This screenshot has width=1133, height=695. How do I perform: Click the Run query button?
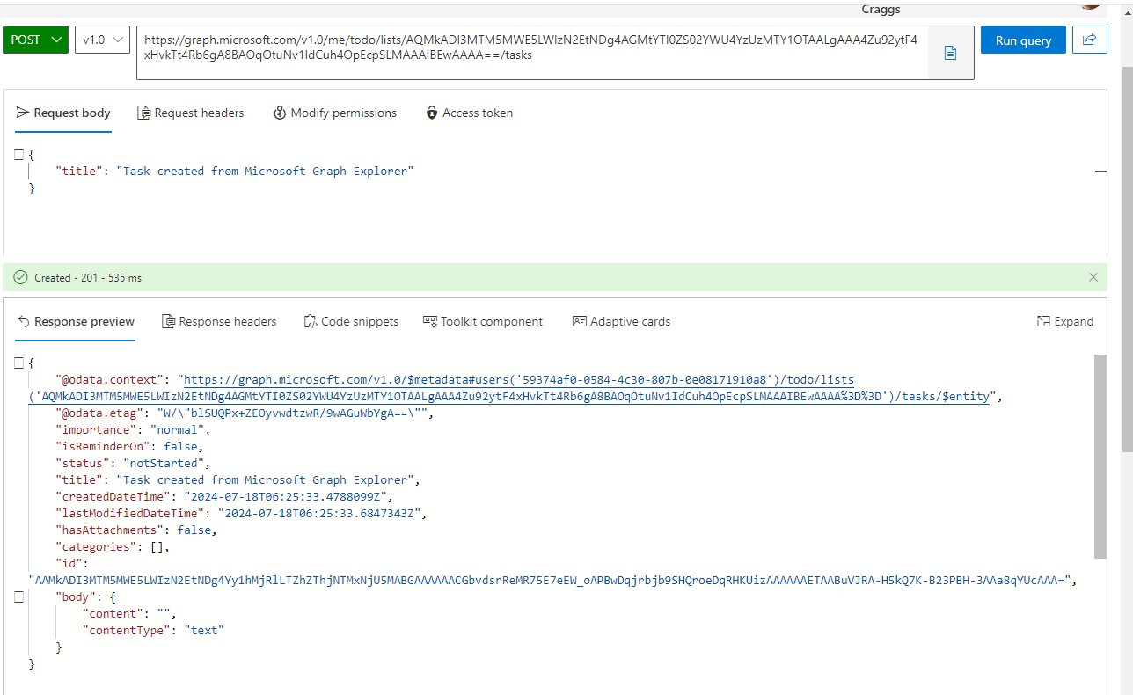[x=1022, y=40]
